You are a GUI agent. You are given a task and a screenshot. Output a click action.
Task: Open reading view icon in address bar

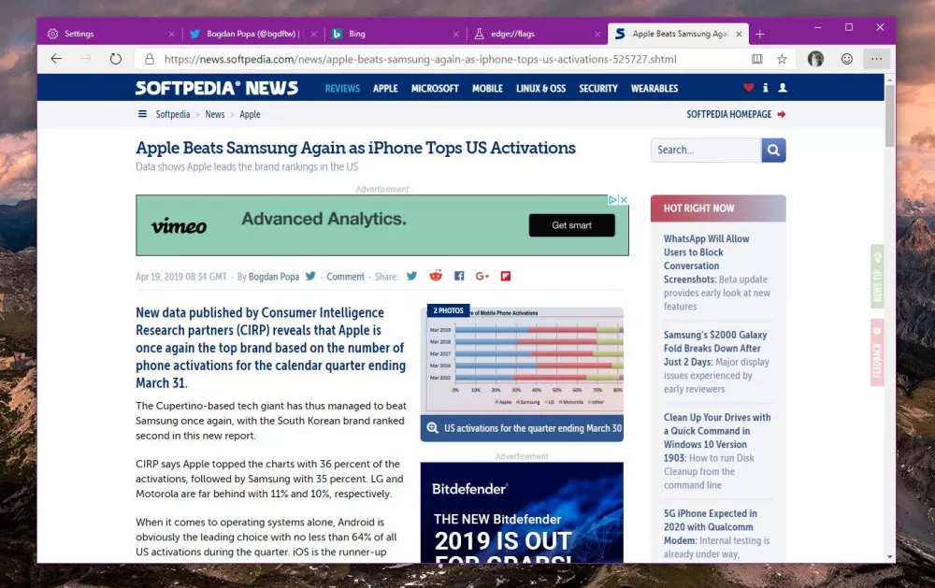[756, 59]
